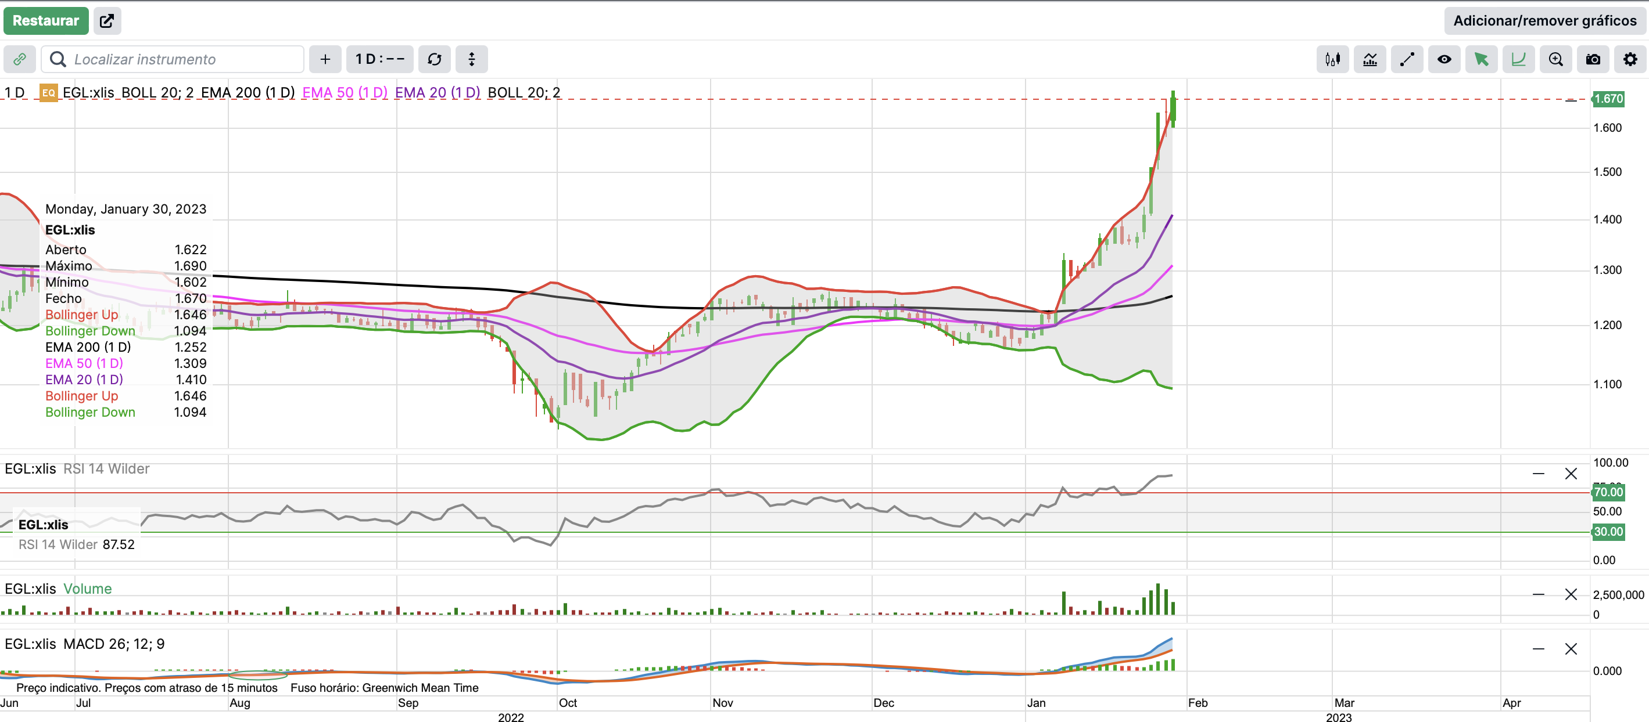This screenshot has width=1649, height=722.
Task: Click the refresh chart icon
Action: click(x=434, y=59)
